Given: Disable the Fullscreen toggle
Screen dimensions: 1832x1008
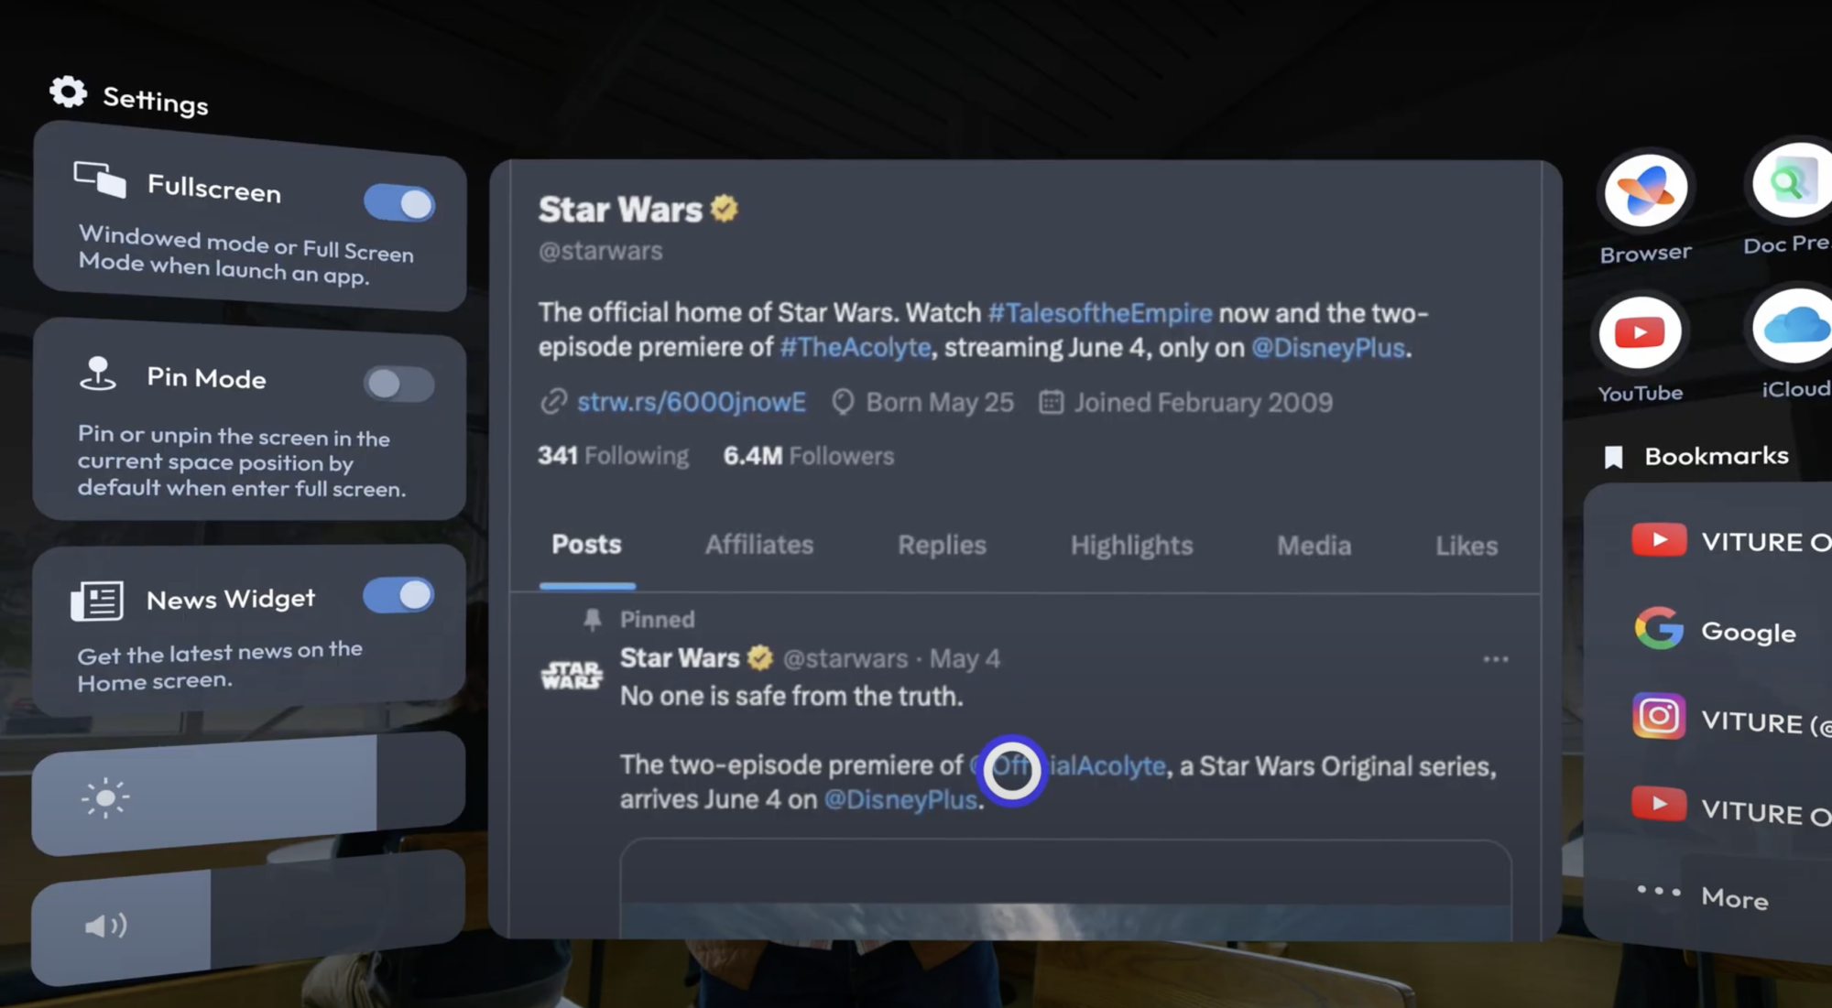Looking at the screenshot, I should [x=399, y=203].
